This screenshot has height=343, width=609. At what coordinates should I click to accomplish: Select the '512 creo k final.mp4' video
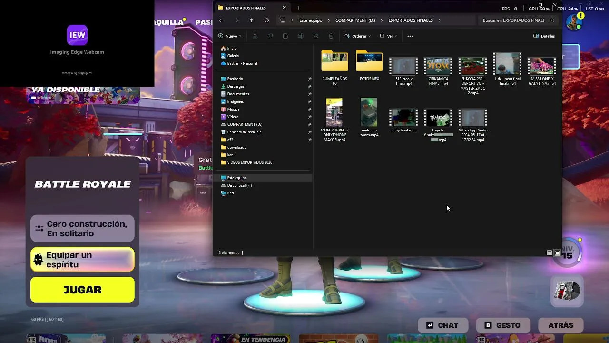404,71
